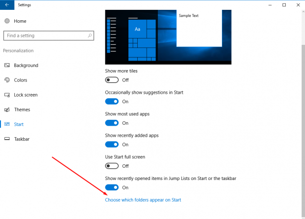Click the search magnifier icon

(90, 36)
